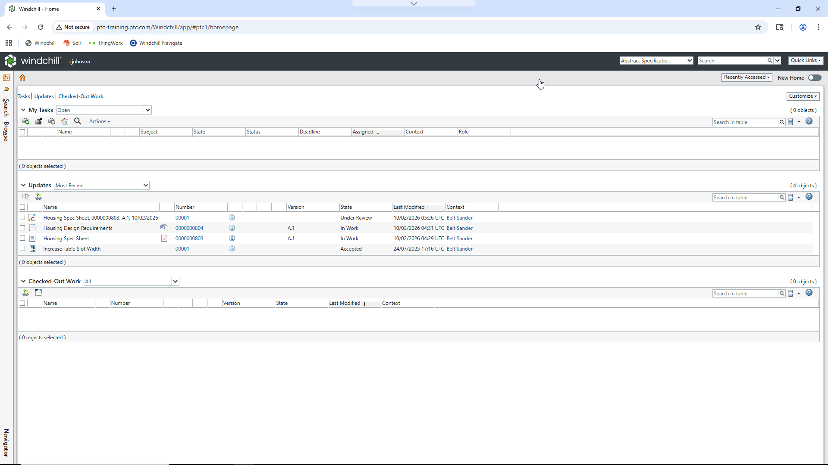
Task: Check the Housing Design Requirements row checkbox
Action: tap(22, 228)
